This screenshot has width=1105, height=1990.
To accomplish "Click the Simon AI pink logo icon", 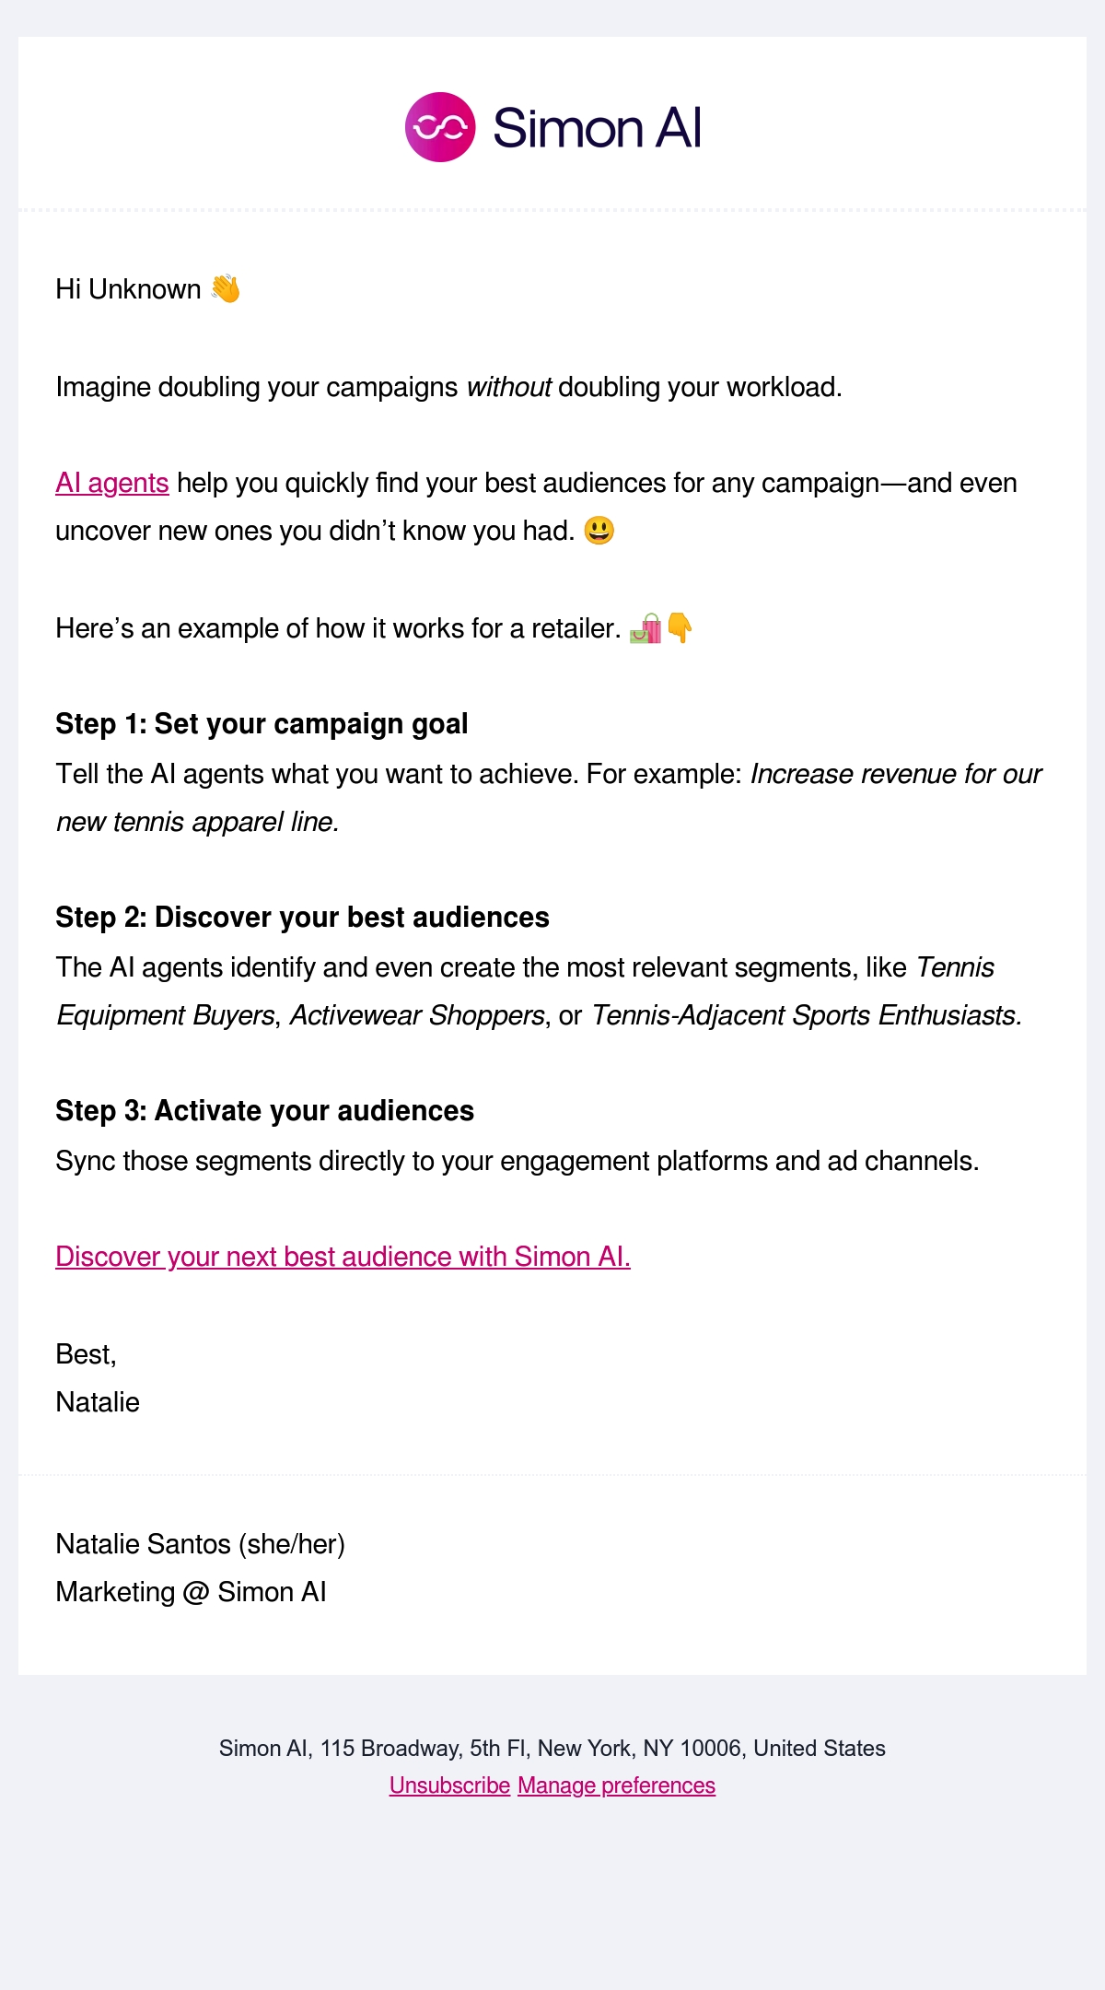I will (x=440, y=127).
